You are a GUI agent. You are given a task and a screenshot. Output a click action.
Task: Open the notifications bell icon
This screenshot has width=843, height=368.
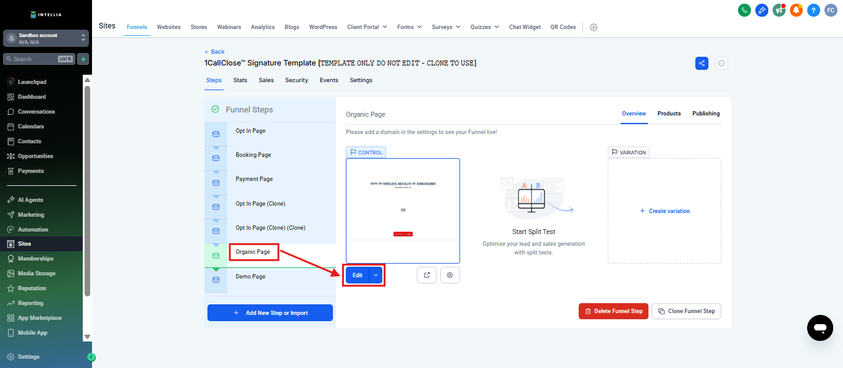[796, 10]
